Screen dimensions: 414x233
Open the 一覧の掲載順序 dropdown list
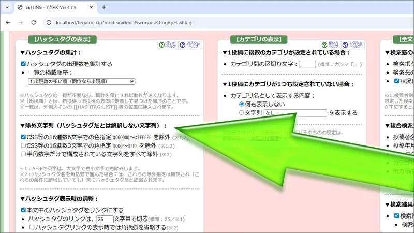click(81, 81)
